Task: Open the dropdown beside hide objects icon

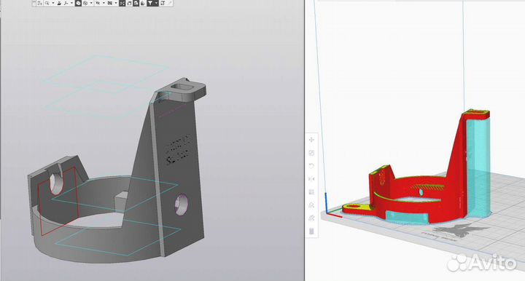Action: (x=104, y=4)
